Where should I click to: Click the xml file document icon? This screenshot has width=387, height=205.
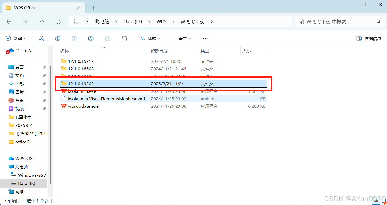tap(64, 99)
